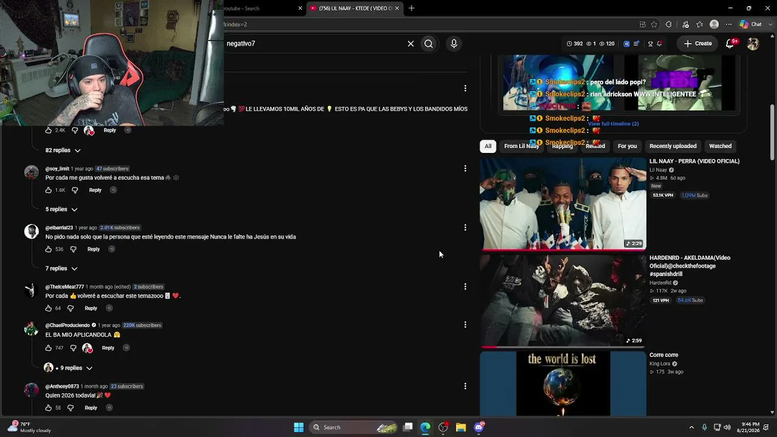The image size is (777, 437).
Task: Open the YouTube account avatar menu
Action: coord(753,44)
